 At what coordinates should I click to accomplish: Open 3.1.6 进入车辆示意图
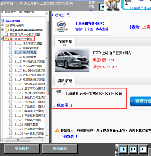pos(28,66)
